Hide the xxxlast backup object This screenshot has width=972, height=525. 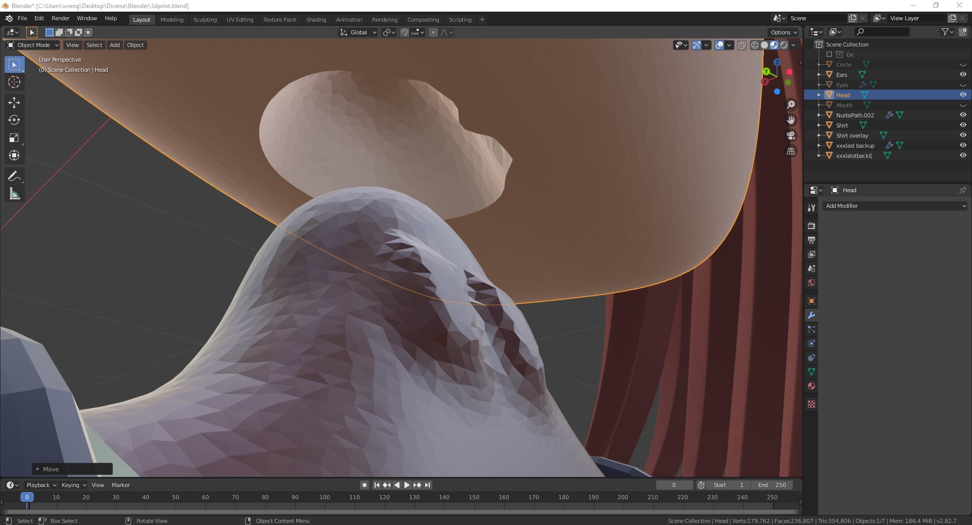tap(963, 145)
